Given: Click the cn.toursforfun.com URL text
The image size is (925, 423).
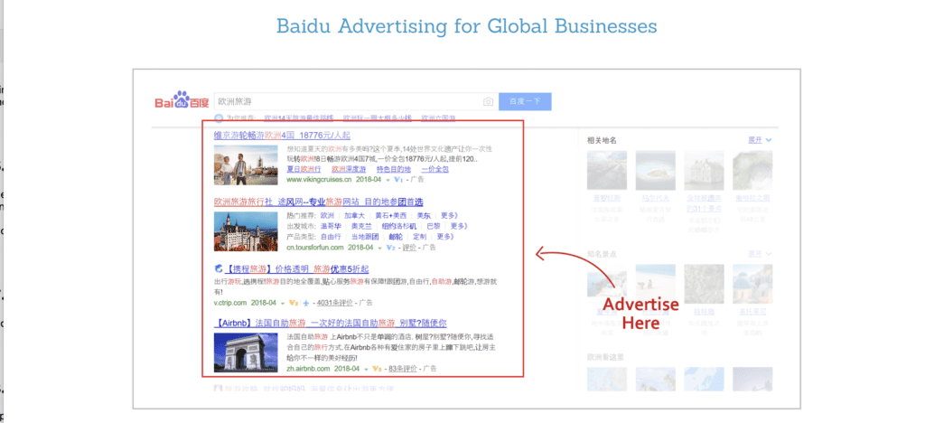Looking at the screenshot, I should [x=315, y=247].
